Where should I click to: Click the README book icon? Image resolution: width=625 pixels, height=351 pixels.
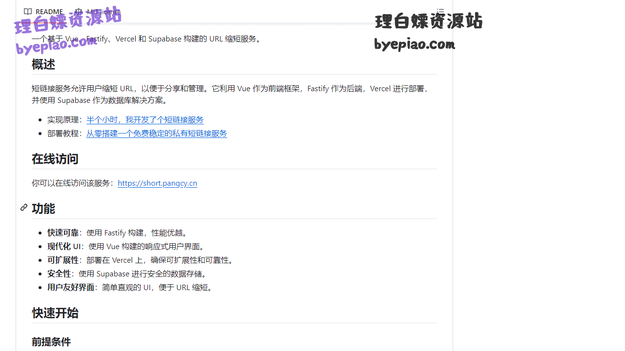click(28, 12)
